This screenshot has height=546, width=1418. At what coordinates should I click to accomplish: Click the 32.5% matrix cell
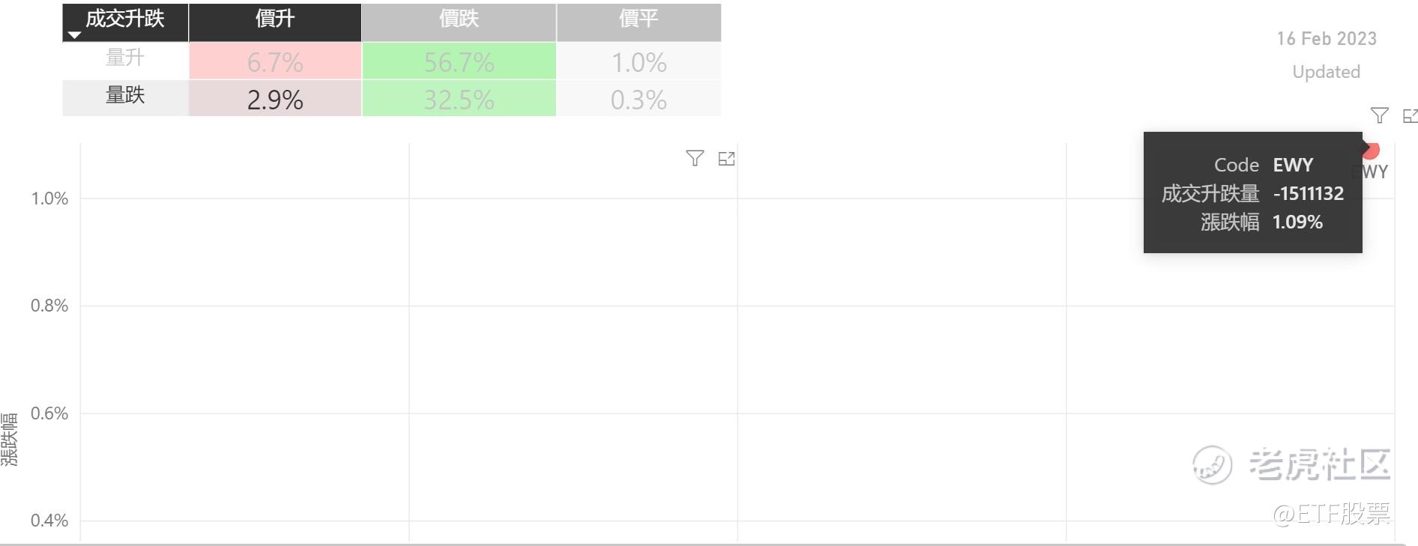[x=459, y=100]
